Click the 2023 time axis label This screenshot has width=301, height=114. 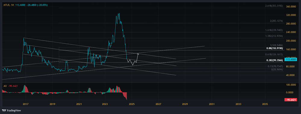[105, 104]
